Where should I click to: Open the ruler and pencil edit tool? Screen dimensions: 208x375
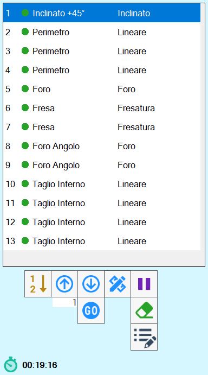(x=118, y=284)
